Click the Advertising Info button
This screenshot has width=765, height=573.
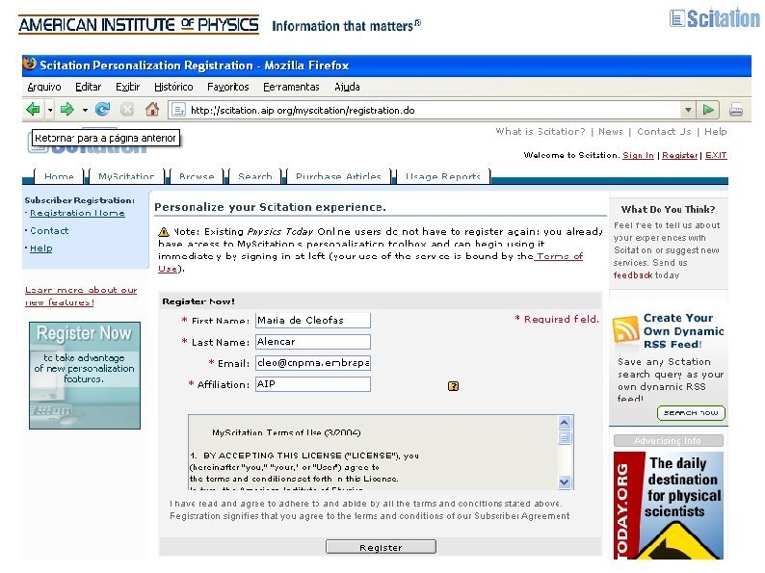(x=668, y=440)
